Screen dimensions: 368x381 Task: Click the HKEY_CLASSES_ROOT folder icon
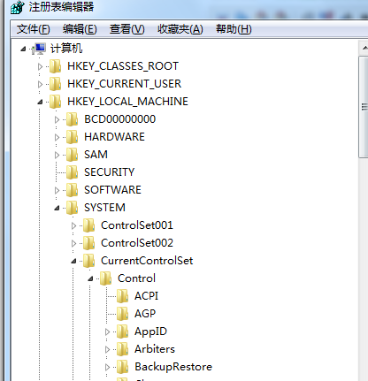click(55, 66)
